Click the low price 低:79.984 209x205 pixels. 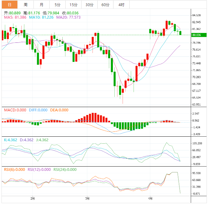coord(51,13)
